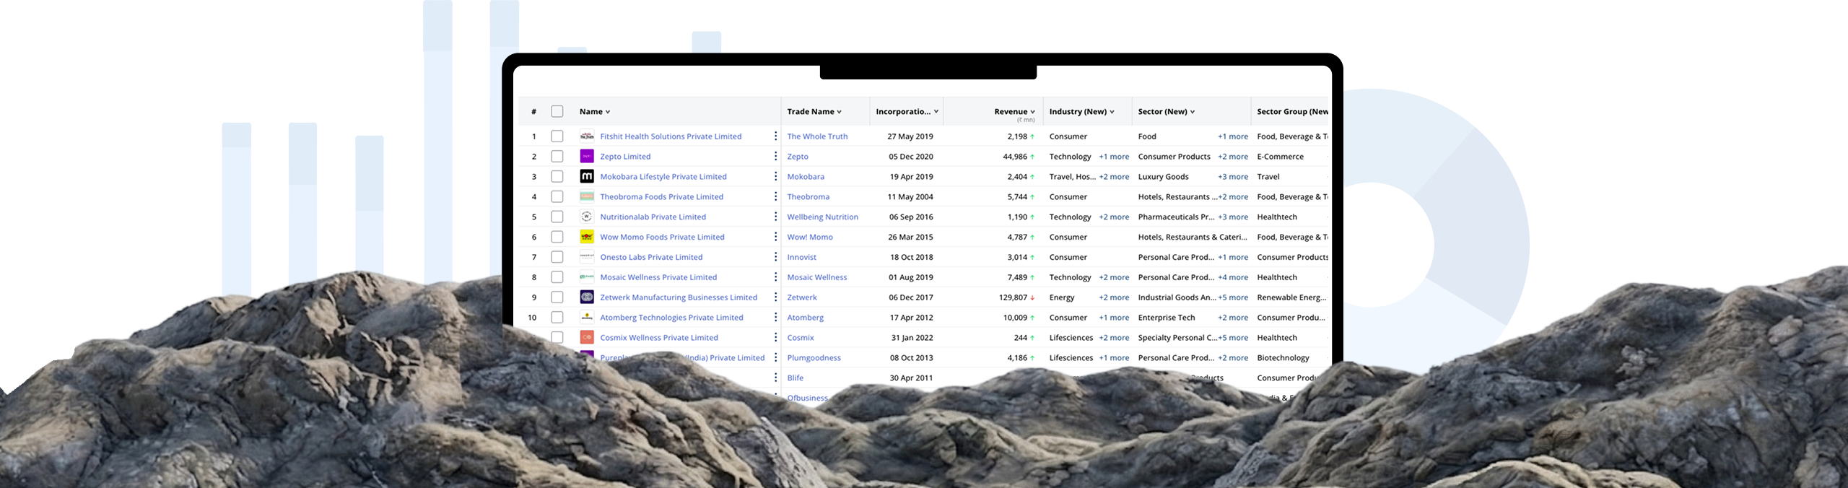Check the box for Fitshit Health Solutions

[x=557, y=136]
